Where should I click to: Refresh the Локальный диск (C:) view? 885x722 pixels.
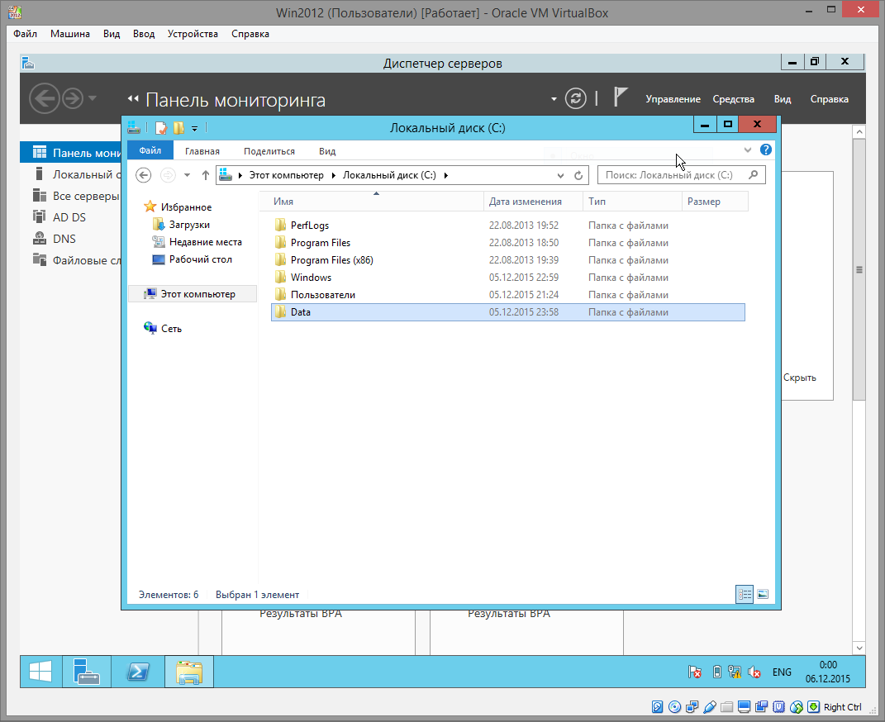pyautogui.click(x=578, y=175)
